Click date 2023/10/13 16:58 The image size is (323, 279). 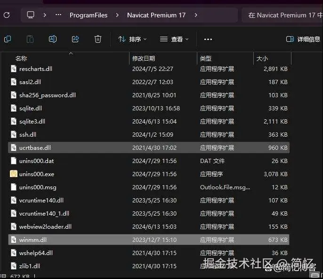pyautogui.click(x=156, y=108)
